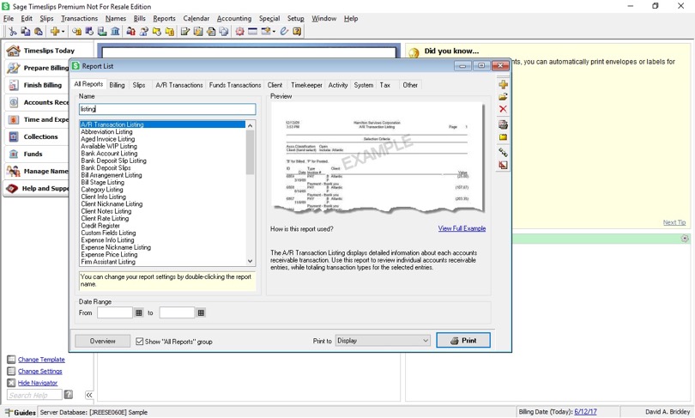
Task: Collapse navigator with double-arrow button
Action: (89, 395)
